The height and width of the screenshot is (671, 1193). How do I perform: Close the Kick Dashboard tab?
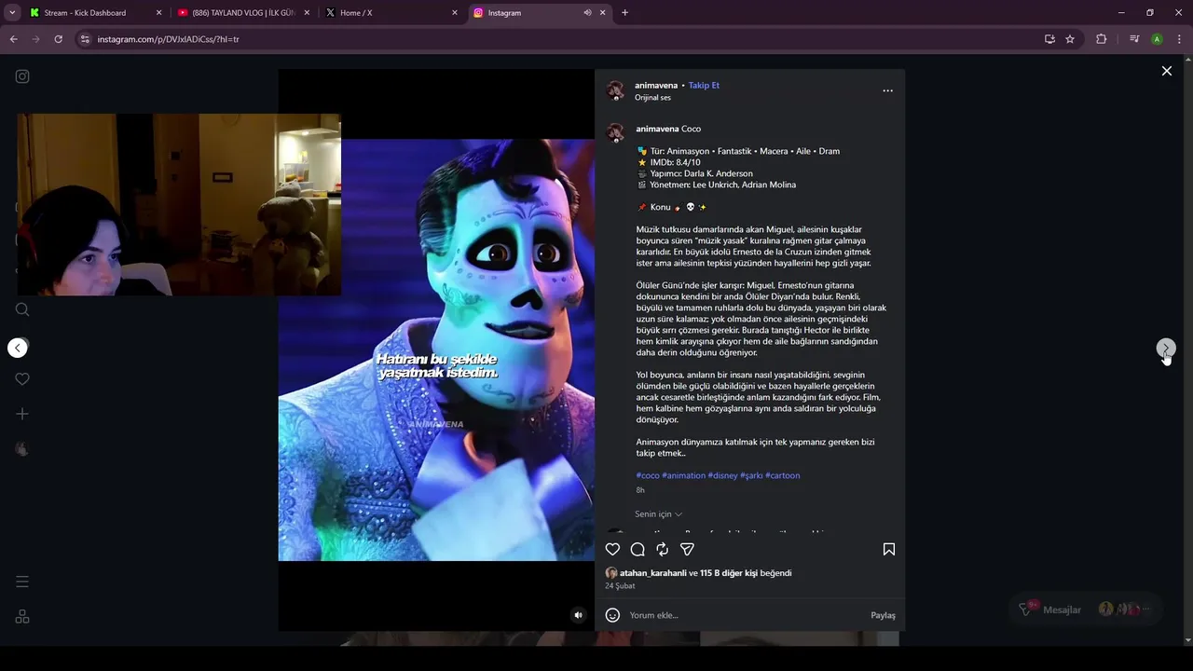coord(158,13)
